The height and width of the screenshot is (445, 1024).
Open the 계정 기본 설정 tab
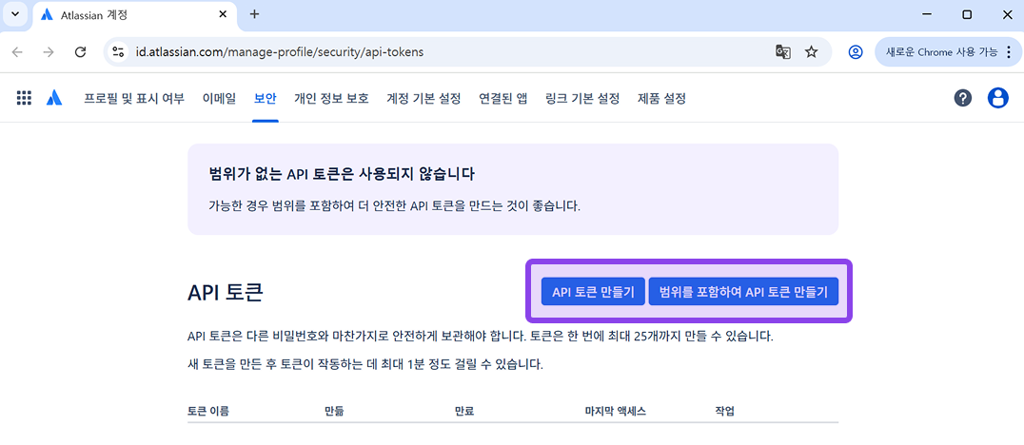click(423, 99)
